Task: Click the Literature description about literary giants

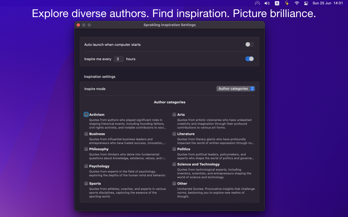Action: click(x=216, y=141)
